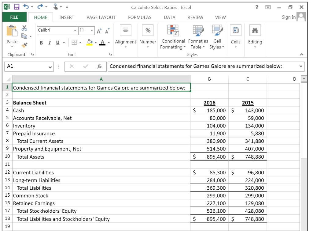This screenshot has height=231, width=313.
Task: Click the Insert Function fx icon
Action: pos(99,66)
